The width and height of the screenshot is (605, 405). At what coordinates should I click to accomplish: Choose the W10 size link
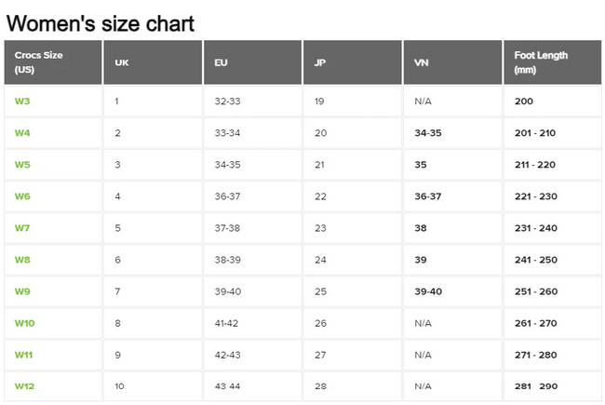(24, 323)
